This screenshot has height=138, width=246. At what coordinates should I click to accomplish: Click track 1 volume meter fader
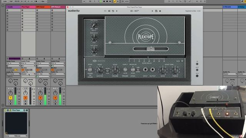(15, 96)
